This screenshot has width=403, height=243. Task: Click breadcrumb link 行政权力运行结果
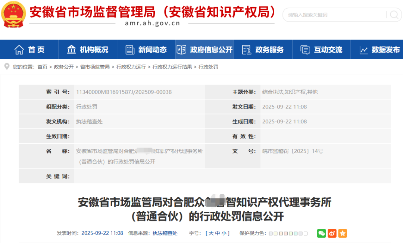tap(172, 67)
